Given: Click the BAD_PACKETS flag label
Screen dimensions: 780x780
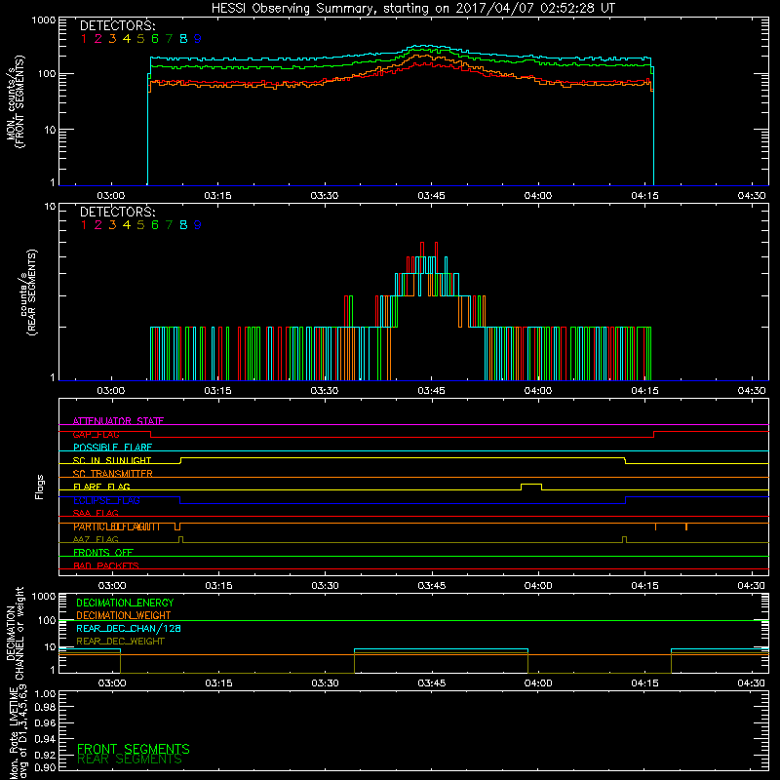Looking at the screenshot, I should (x=106, y=565).
